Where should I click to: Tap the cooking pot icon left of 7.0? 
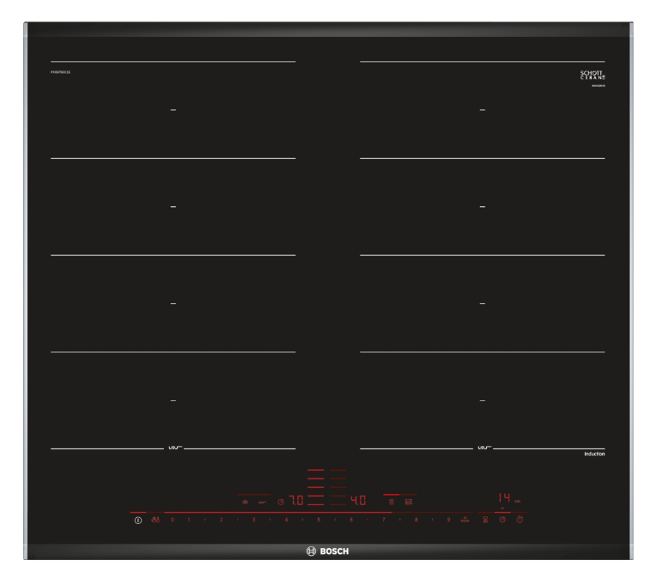(x=243, y=501)
